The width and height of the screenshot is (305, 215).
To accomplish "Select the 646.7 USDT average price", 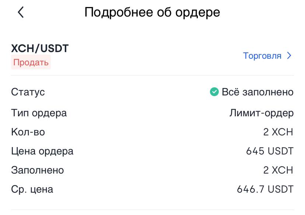I will point(265,189).
